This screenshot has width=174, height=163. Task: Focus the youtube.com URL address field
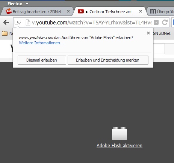pos(92,23)
